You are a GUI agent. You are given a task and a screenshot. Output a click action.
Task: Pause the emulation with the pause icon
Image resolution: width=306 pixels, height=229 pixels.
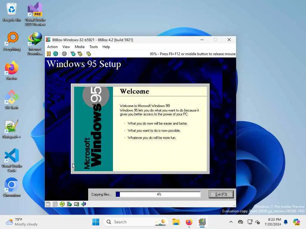(x=49, y=54)
